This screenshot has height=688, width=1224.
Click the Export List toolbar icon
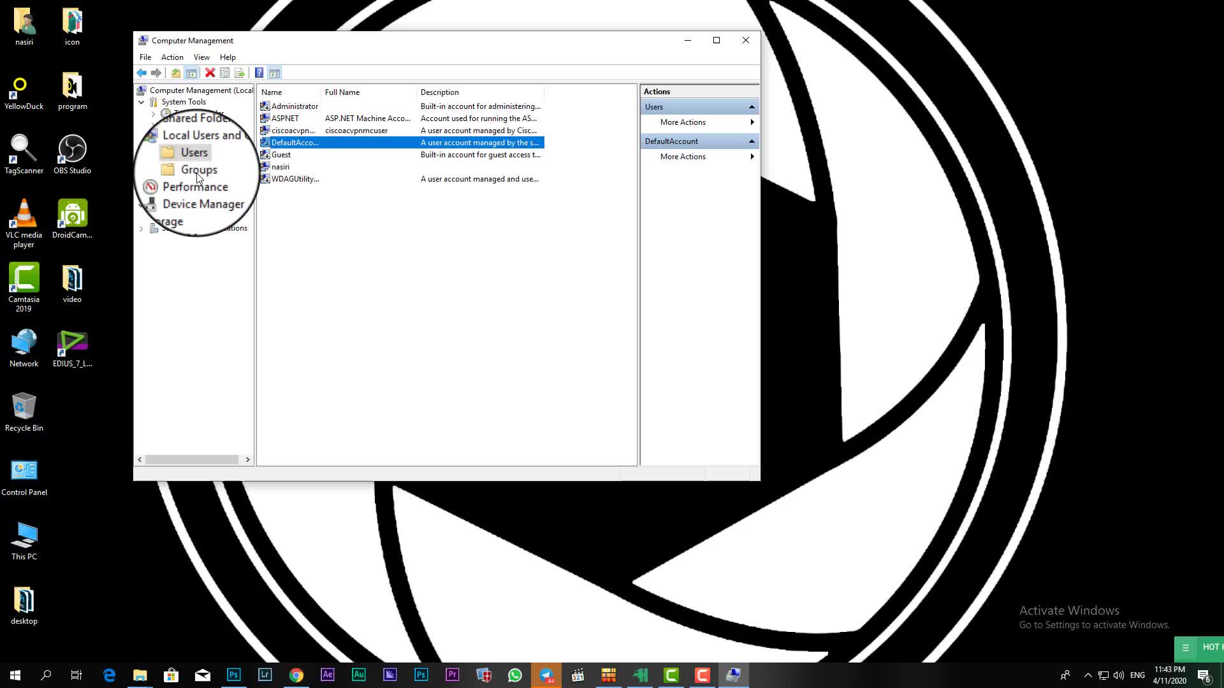240,73
